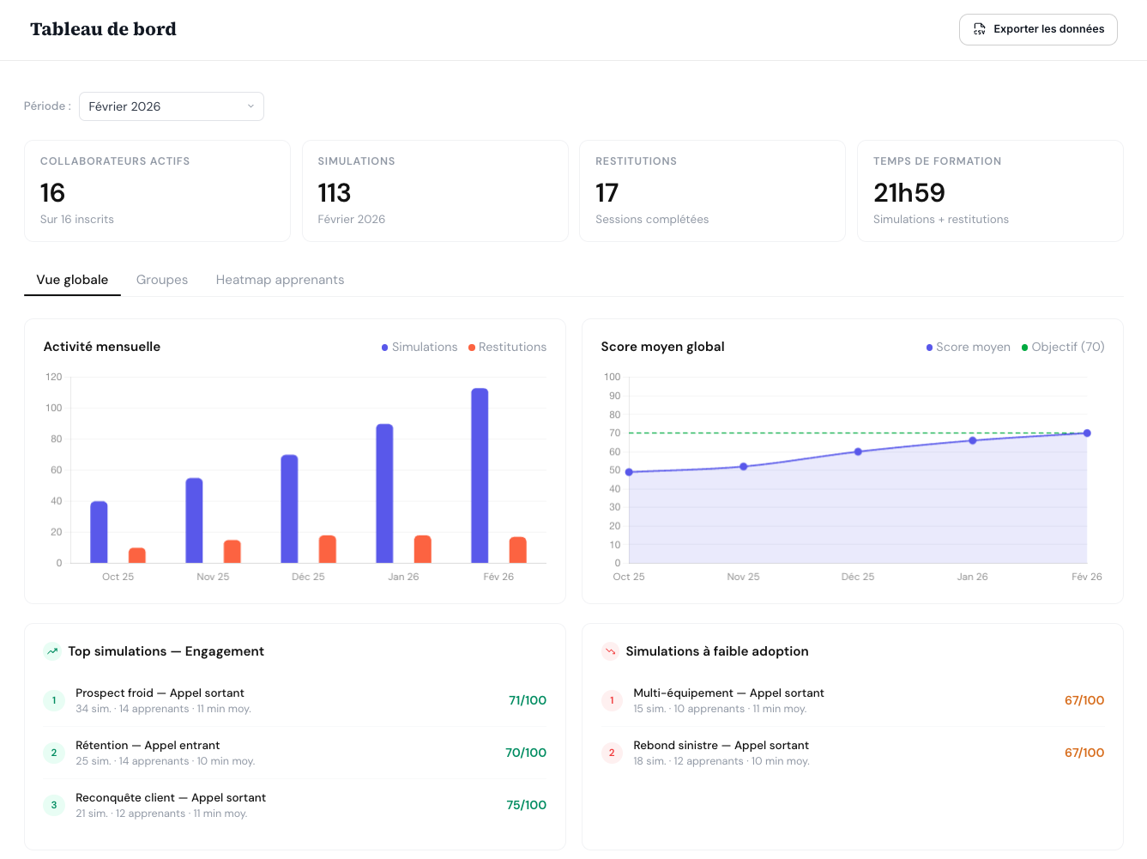Open the Heatmap apprenants tab
This screenshot has width=1147, height=859.
click(x=280, y=280)
